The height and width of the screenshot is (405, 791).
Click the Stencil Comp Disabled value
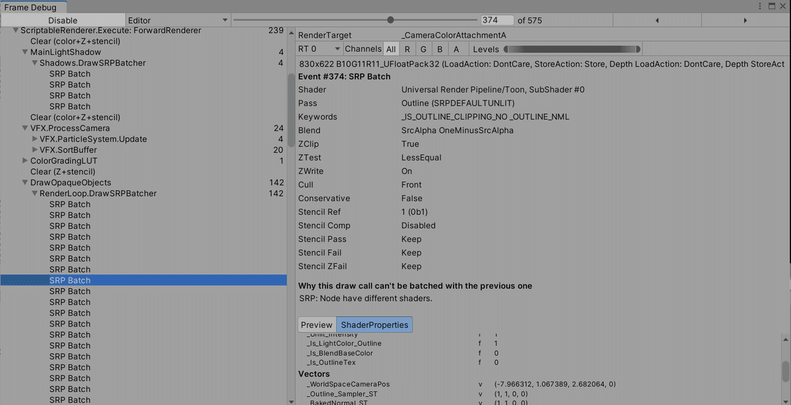point(419,226)
